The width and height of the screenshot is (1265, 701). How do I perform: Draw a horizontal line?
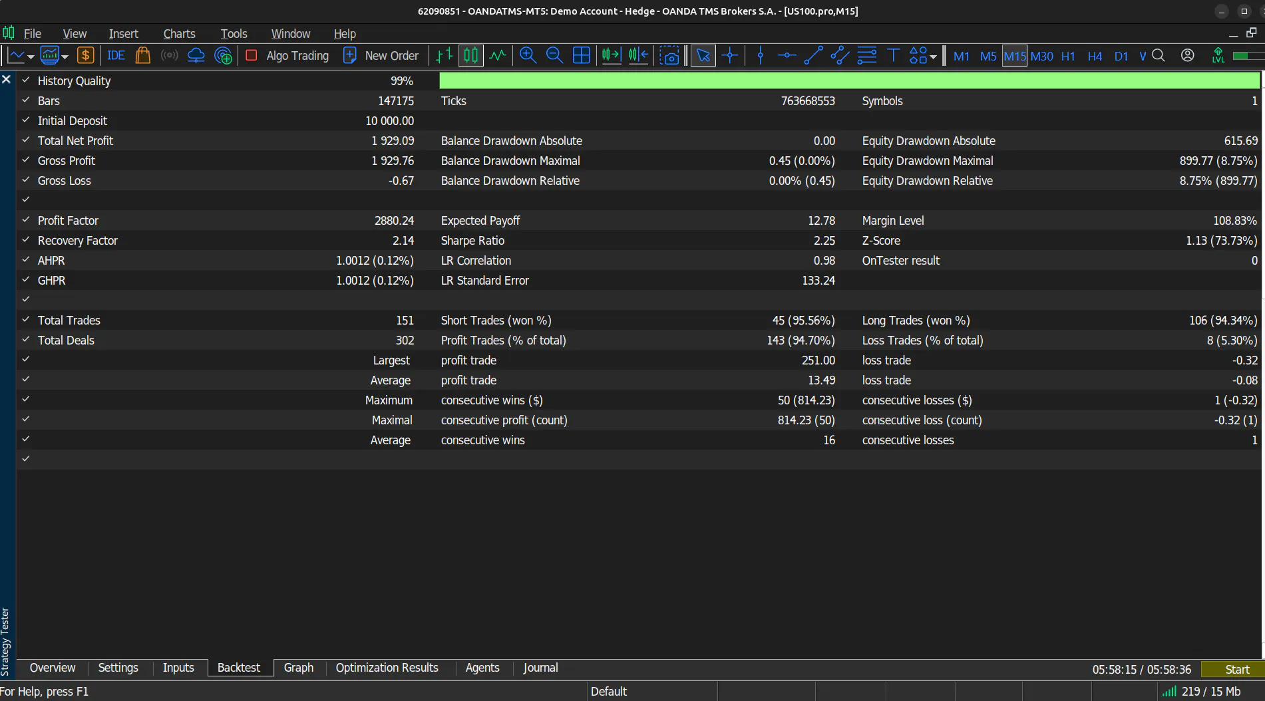(787, 56)
